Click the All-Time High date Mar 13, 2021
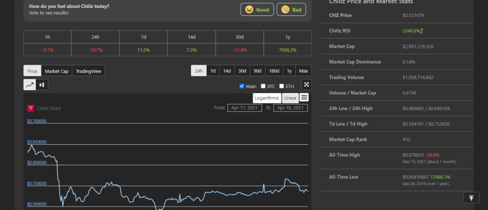 click(x=413, y=162)
